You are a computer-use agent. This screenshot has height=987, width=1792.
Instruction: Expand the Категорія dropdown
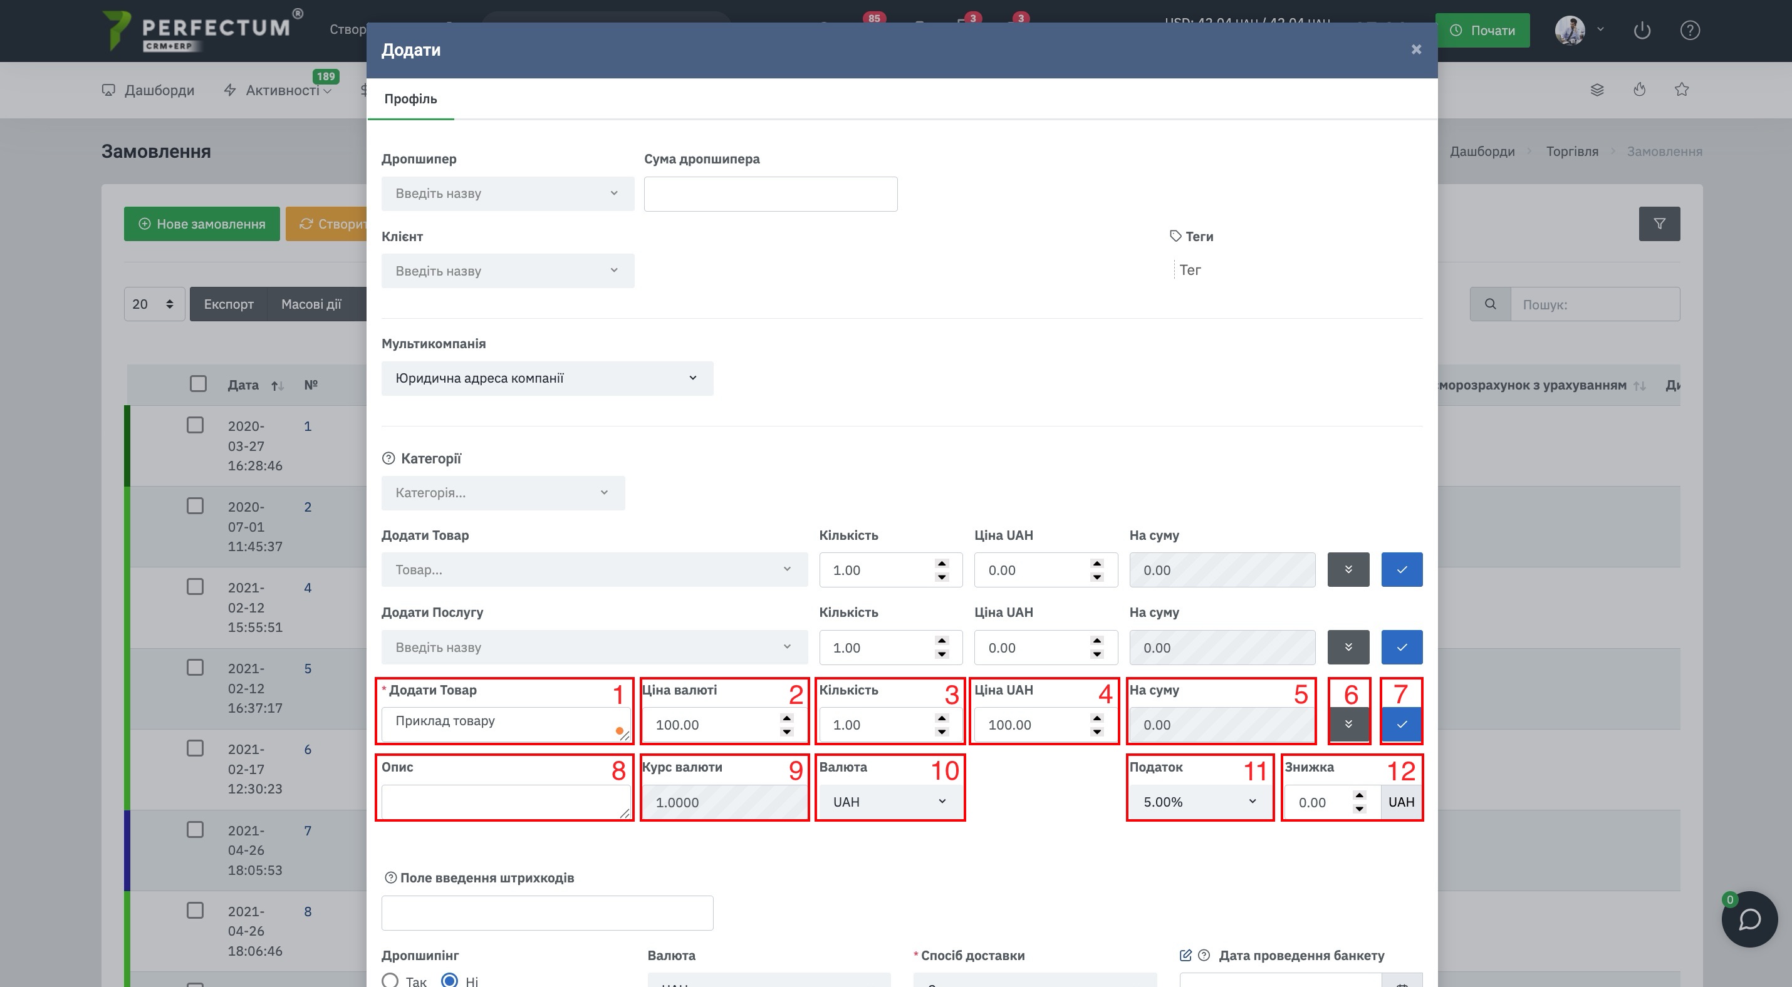point(503,493)
